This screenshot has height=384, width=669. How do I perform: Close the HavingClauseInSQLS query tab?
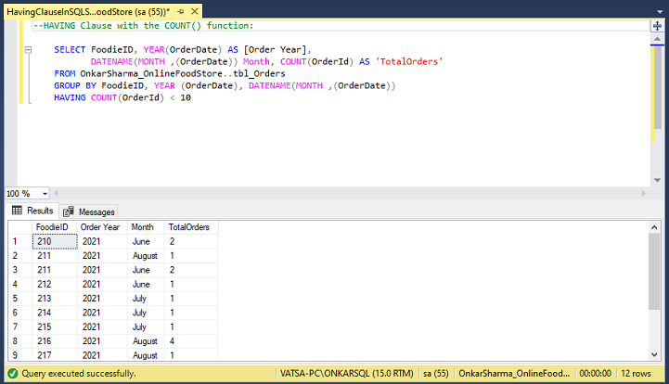[195, 11]
